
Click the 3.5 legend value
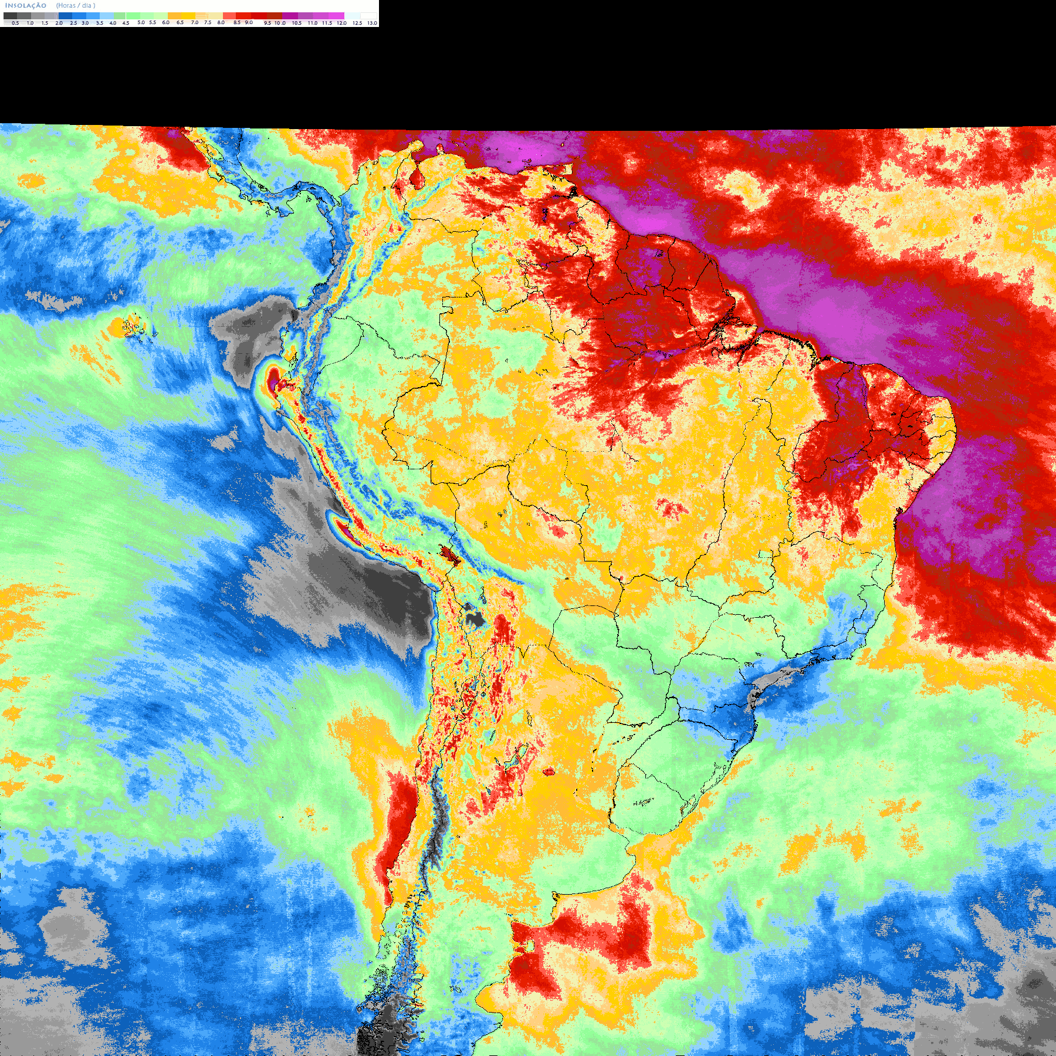pyautogui.click(x=100, y=23)
